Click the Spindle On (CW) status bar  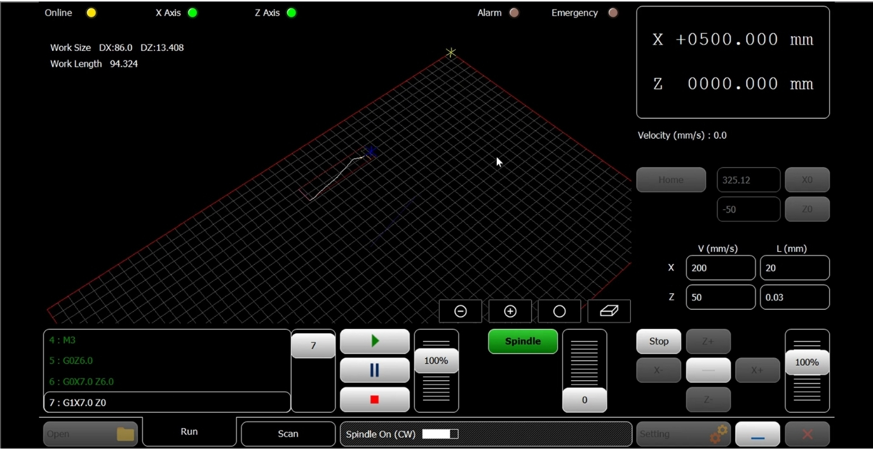pos(486,434)
